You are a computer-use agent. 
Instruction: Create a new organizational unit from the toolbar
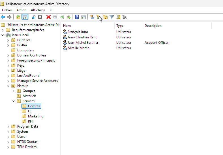click(x=105, y=17)
